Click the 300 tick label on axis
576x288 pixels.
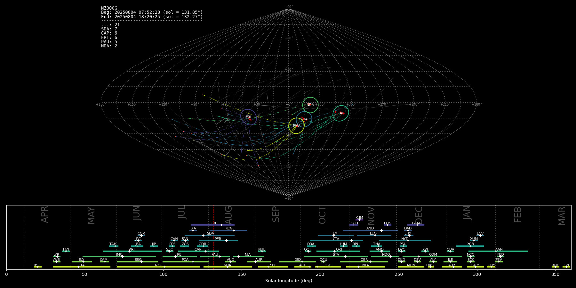[477, 274]
